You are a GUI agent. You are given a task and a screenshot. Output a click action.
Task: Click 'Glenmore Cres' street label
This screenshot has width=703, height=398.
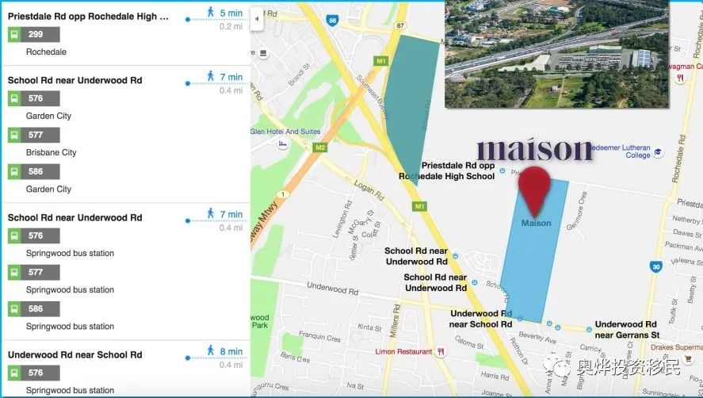(577, 211)
